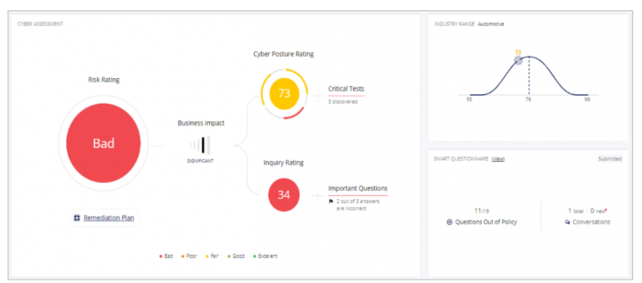
Task: Click the Submitted status badge
Action: tap(610, 159)
